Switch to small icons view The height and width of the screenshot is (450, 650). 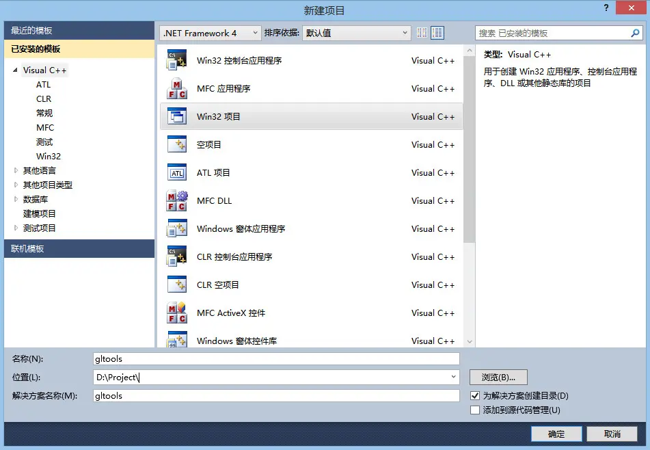pos(422,33)
